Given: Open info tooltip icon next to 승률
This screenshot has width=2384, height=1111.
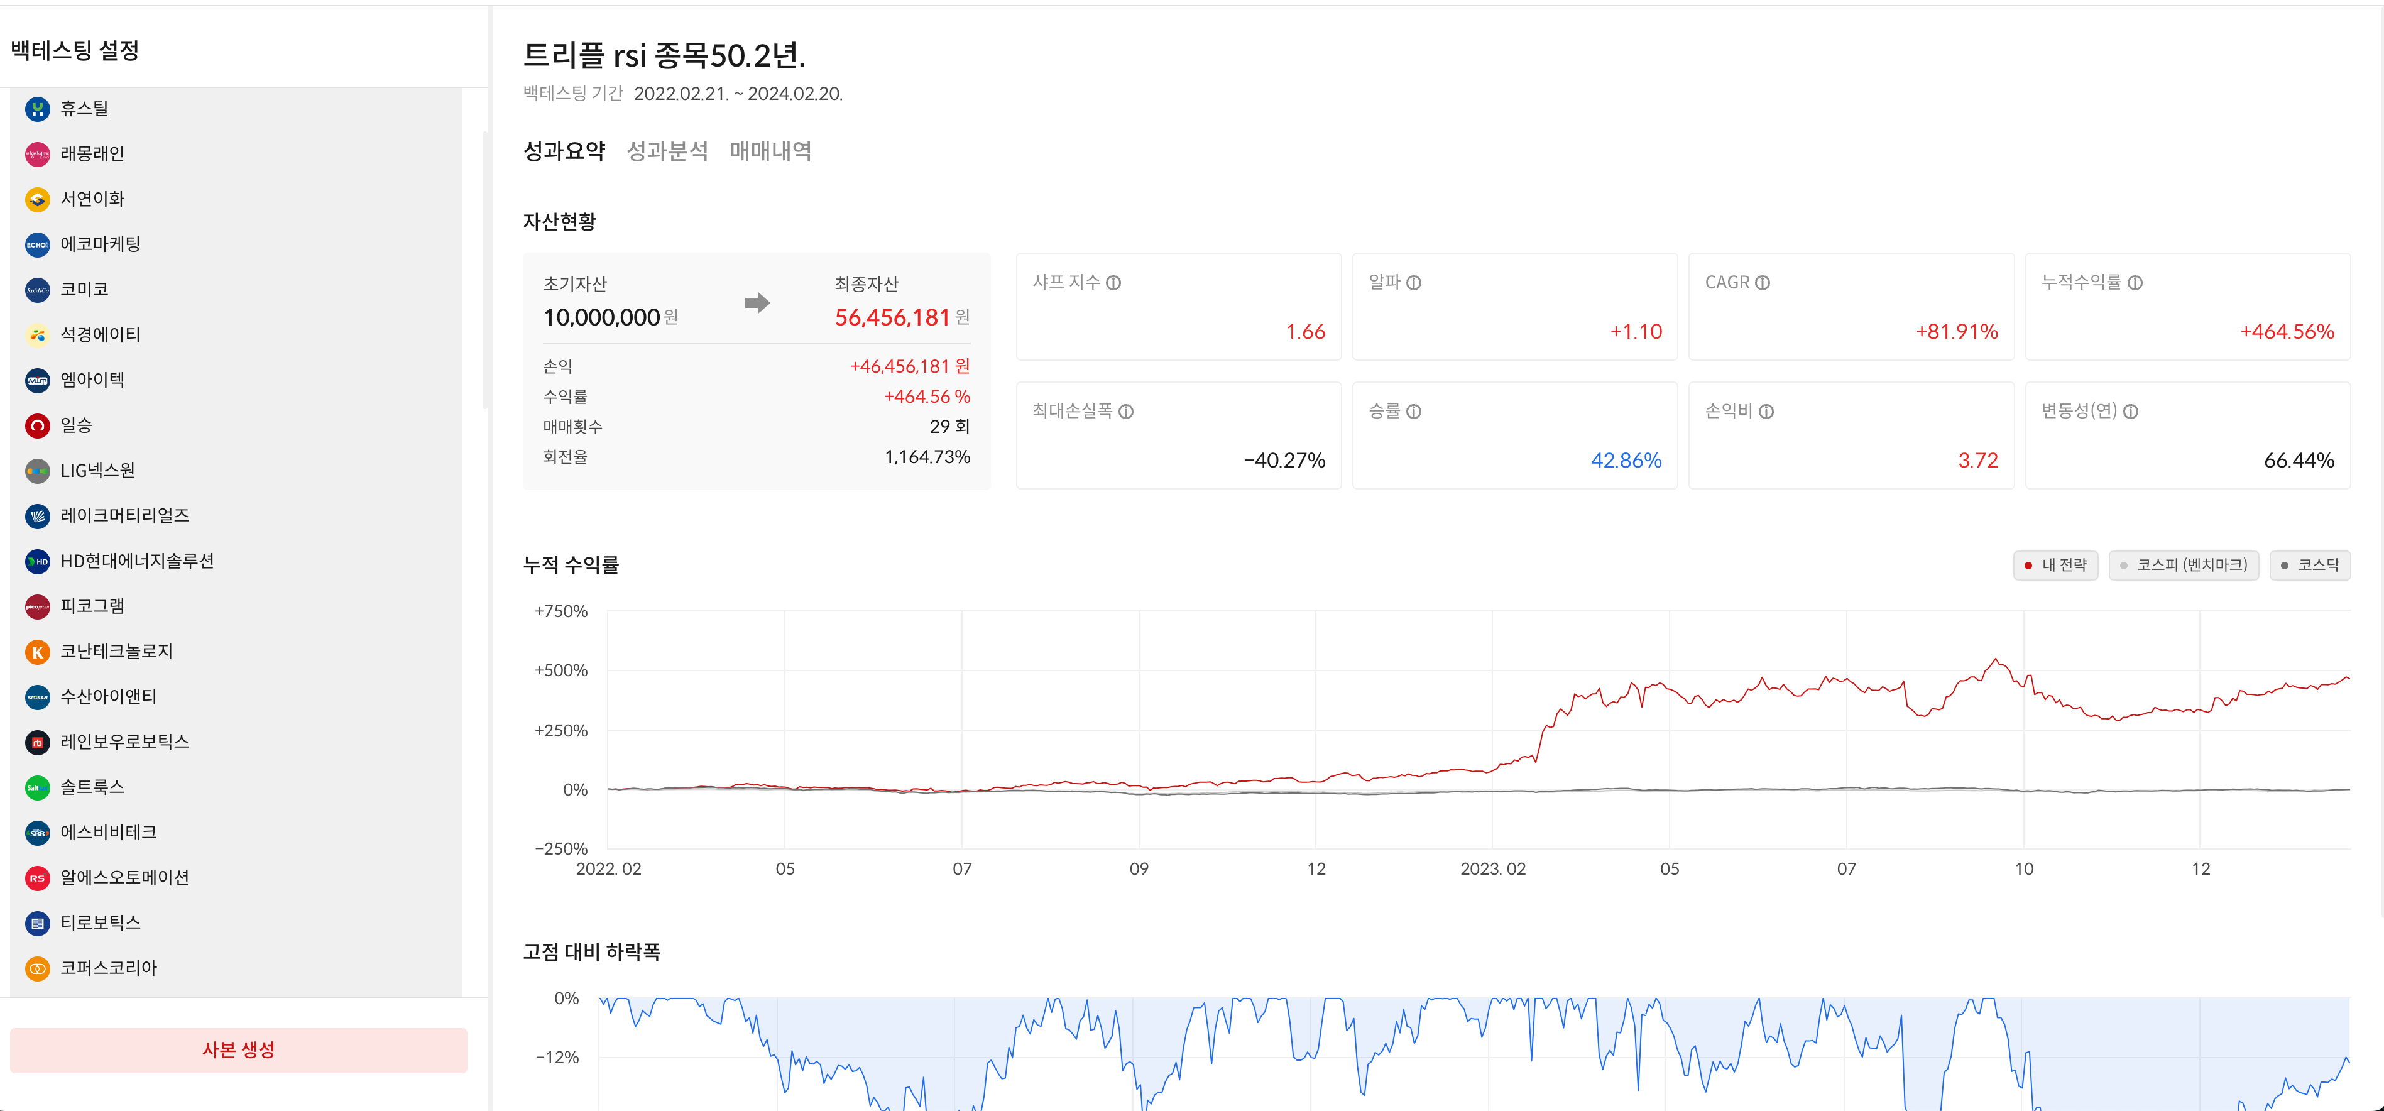Looking at the screenshot, I should click(1414, 412).
